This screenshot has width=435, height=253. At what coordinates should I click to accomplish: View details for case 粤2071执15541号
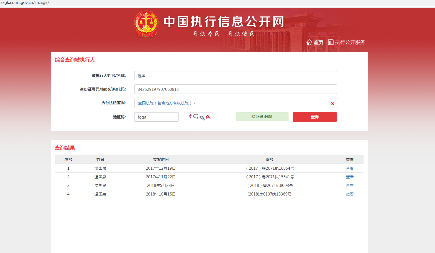[x=349, y=177]
